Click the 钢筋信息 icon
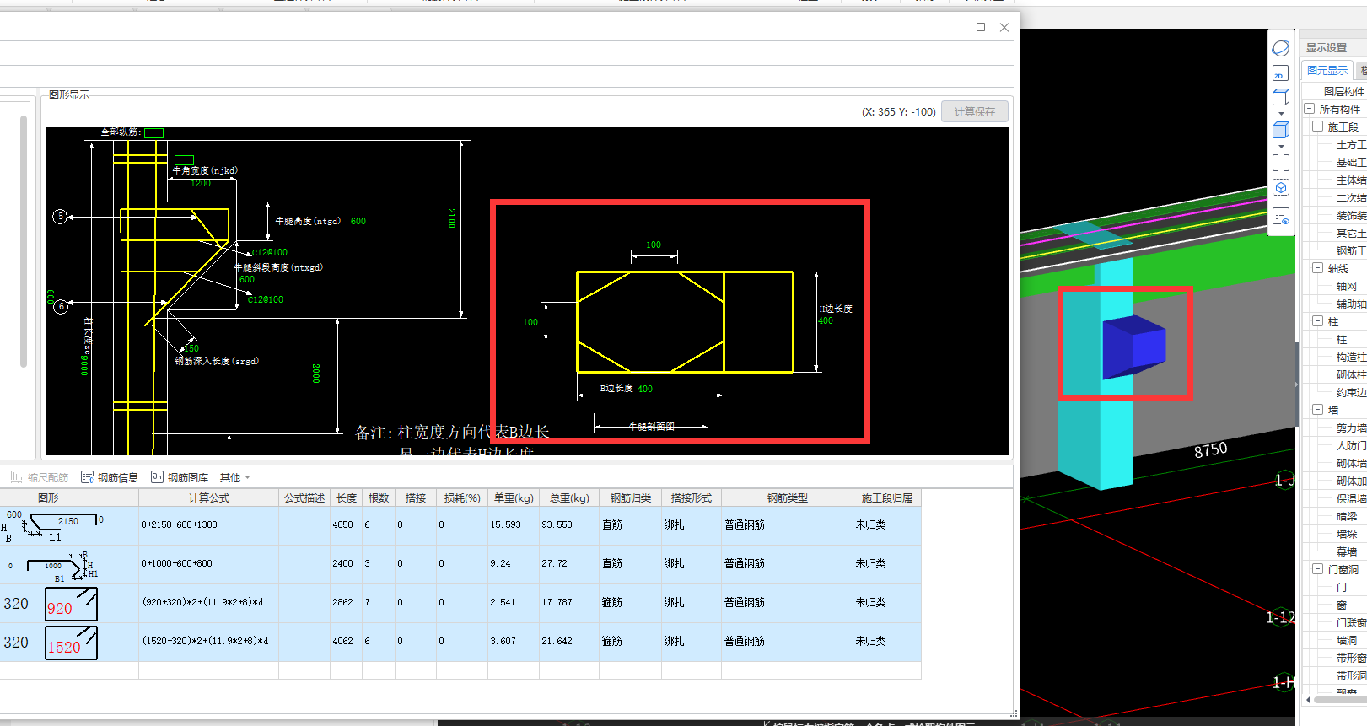Screen dimensions: 1367x726 tap(88, 477)
